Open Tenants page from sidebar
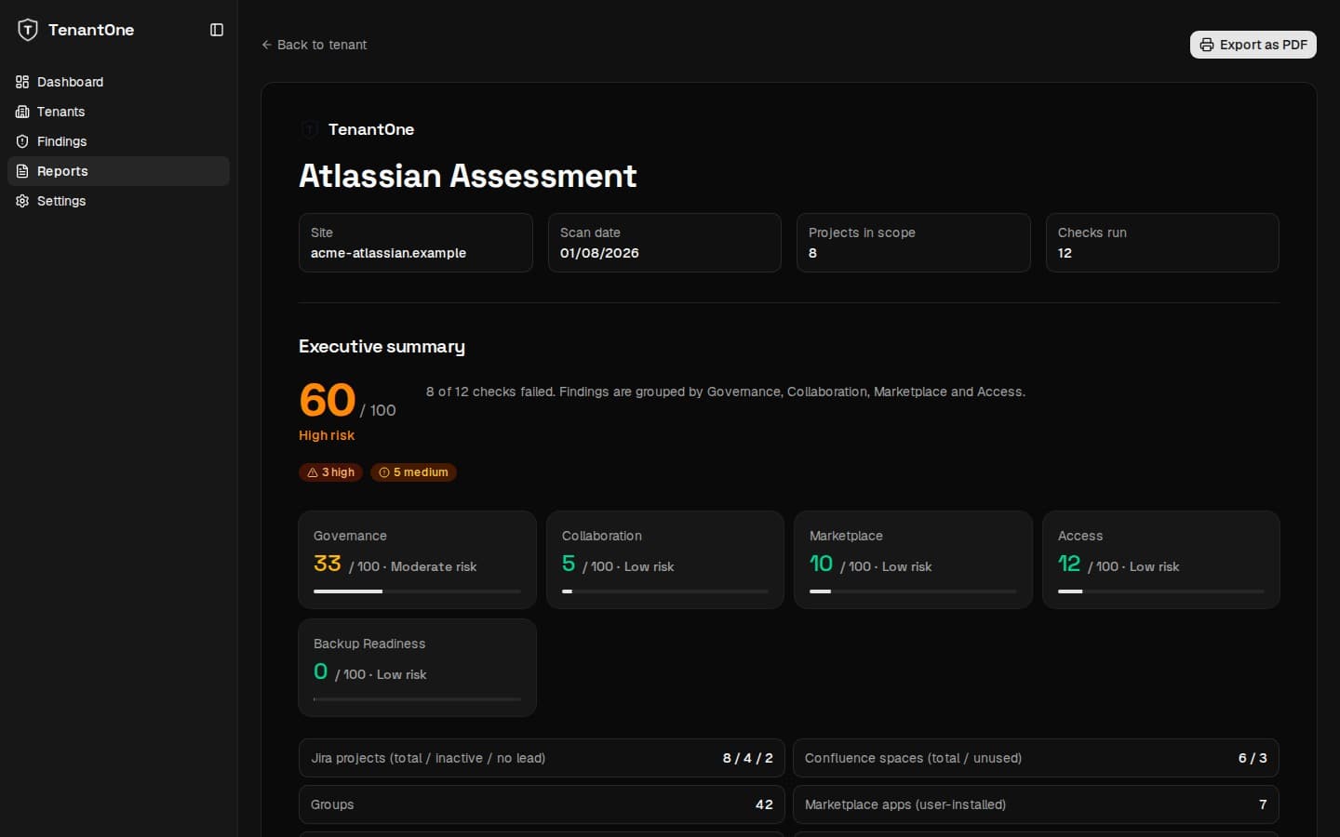Image resolution: width=1340 pixels, height=837 pixels. click(118, 112)
